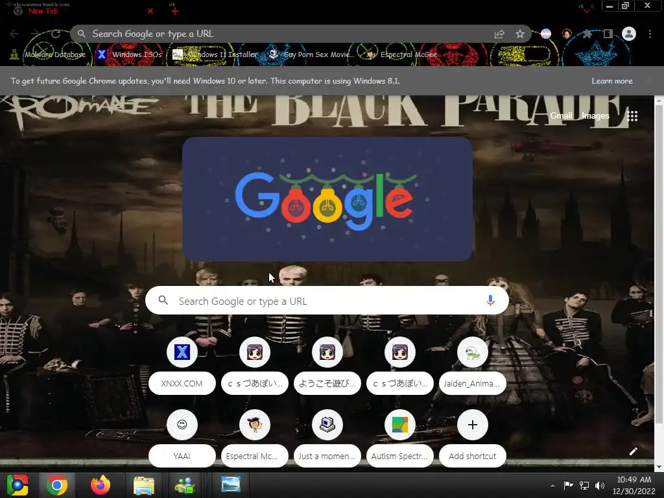Click the browser back arrow
The height and width of the screenshot is (498, 664).
coord(14,34)
